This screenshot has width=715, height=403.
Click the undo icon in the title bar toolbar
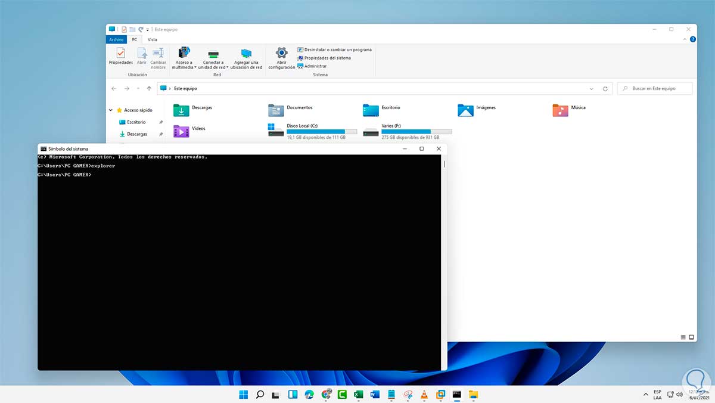pos(141,29)
